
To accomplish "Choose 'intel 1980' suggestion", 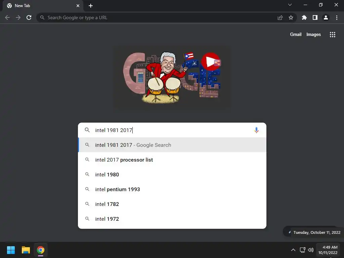I will [172, 174].
